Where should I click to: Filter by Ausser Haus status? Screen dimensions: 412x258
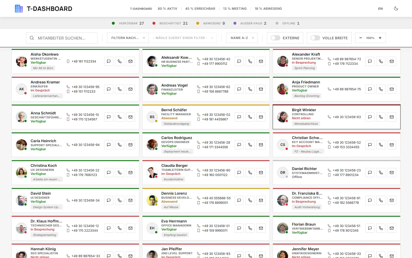click(250, 23)
